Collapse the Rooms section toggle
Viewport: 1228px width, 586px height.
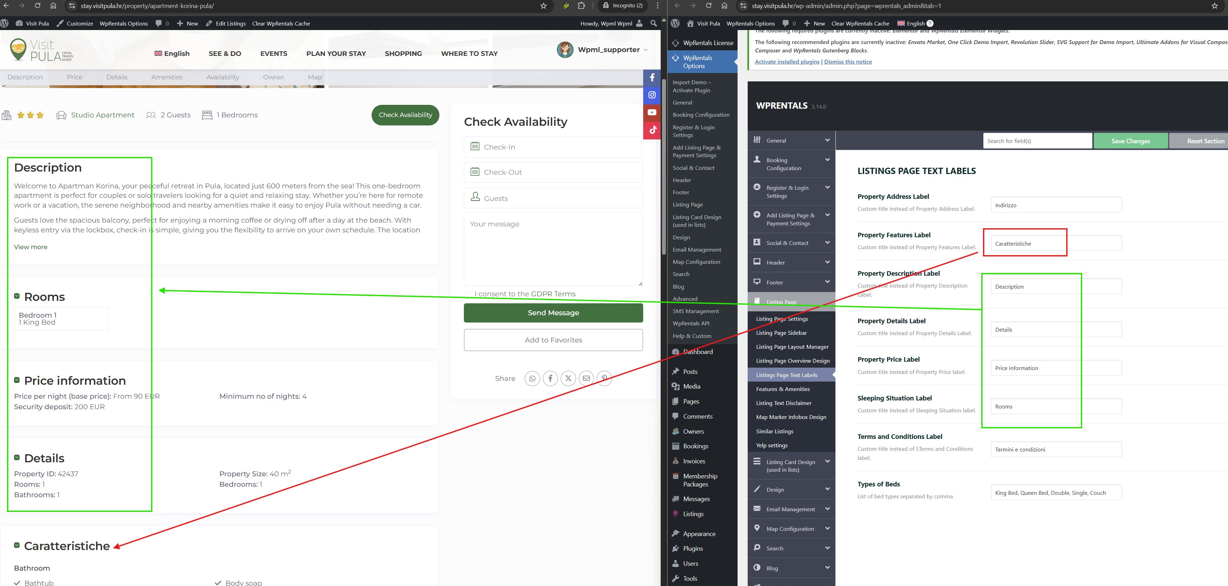pyautogui.click(x=17, y=296)
